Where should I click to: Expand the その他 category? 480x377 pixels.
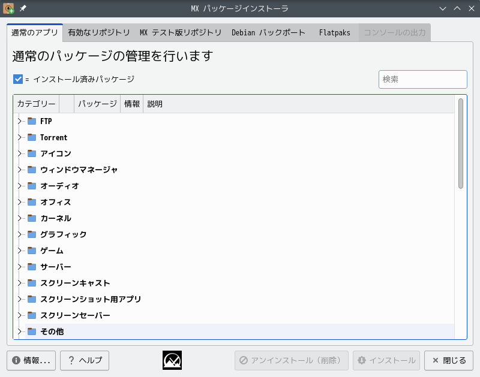pyautogui.click(x=19, y=331)
